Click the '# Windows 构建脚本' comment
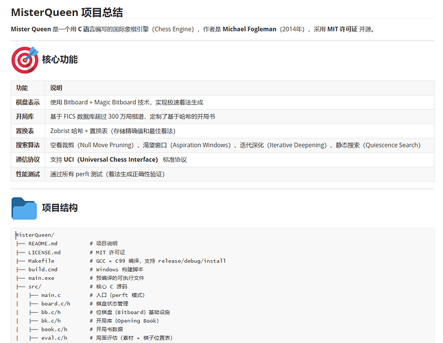 point(117,270)
